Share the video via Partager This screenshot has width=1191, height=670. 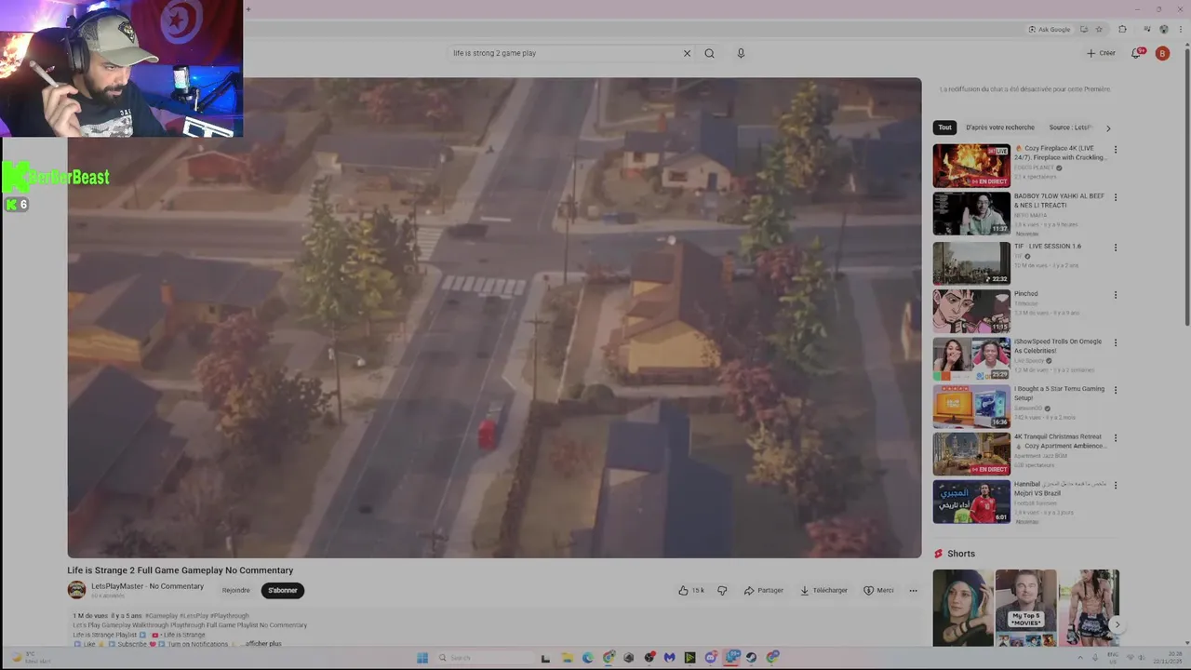tap(764, 590)
